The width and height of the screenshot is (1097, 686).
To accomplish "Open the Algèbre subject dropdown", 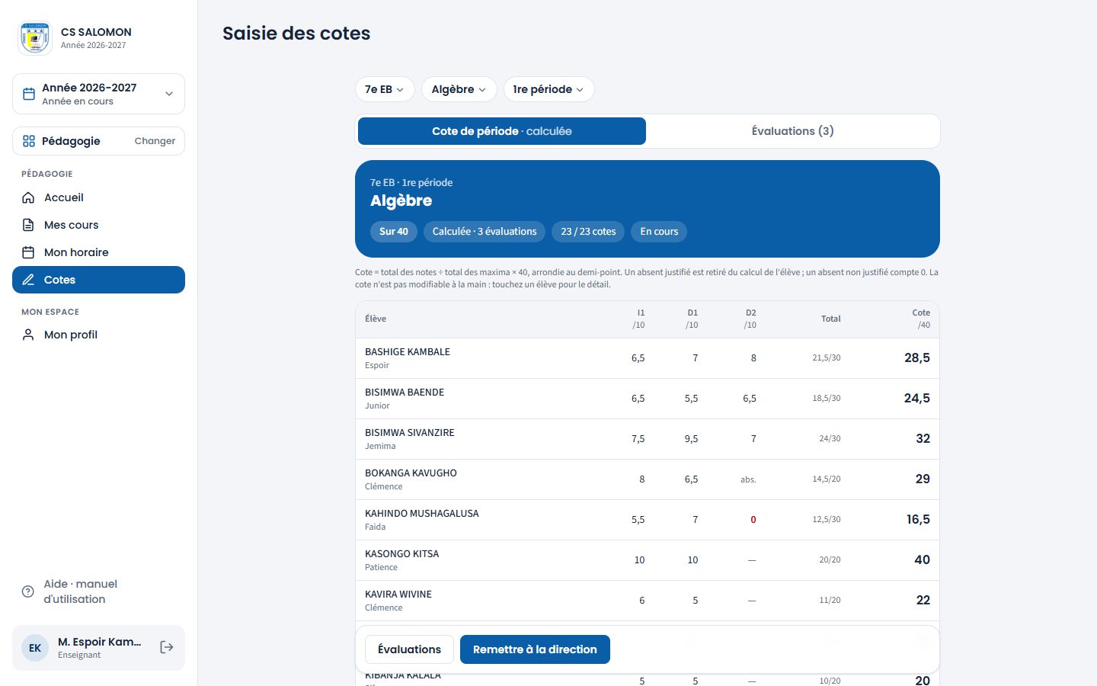I will (x=459, y=89).
